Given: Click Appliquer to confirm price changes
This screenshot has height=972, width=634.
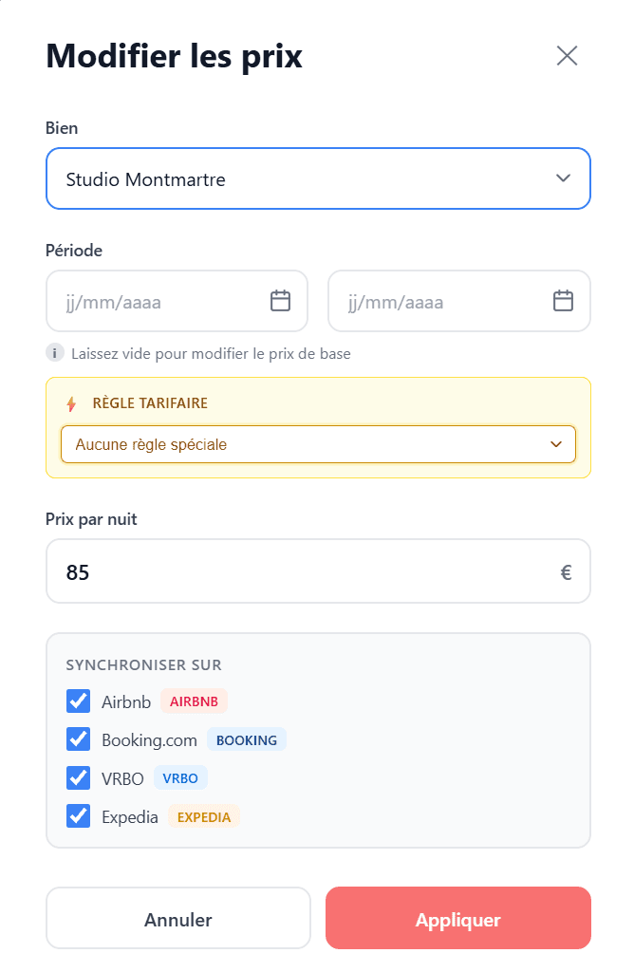Looking at the screenshot, I should (457, 919).
